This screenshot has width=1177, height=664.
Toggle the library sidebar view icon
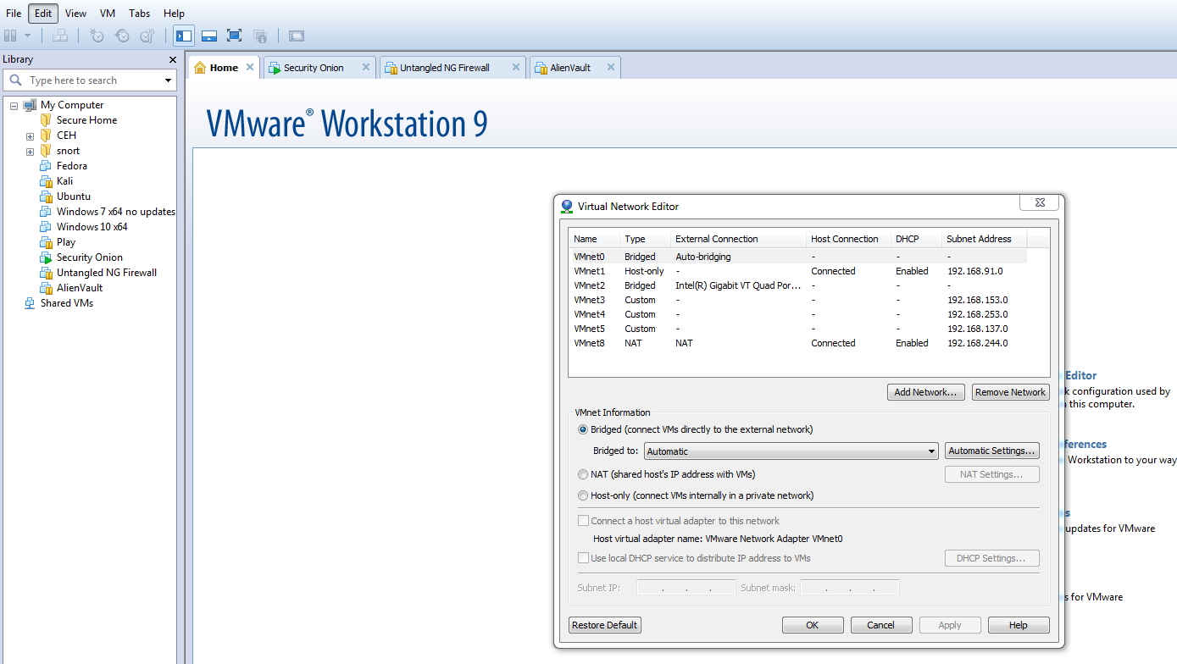coord(183,36)
